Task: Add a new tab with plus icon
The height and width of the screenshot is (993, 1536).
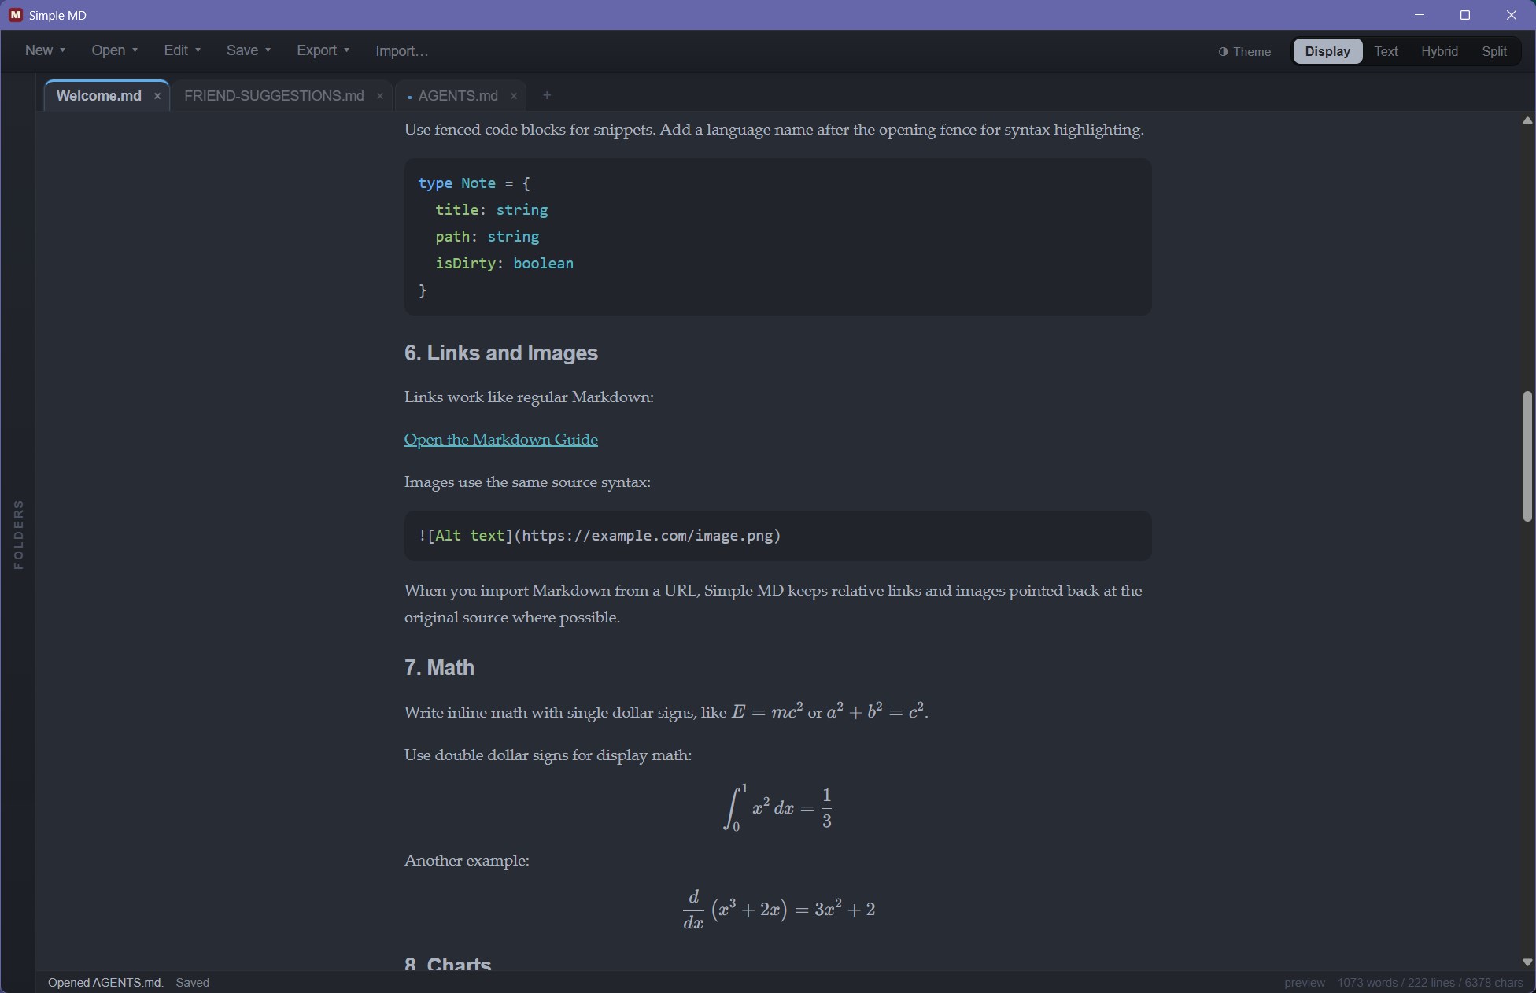Action: [x=547, y=95]
